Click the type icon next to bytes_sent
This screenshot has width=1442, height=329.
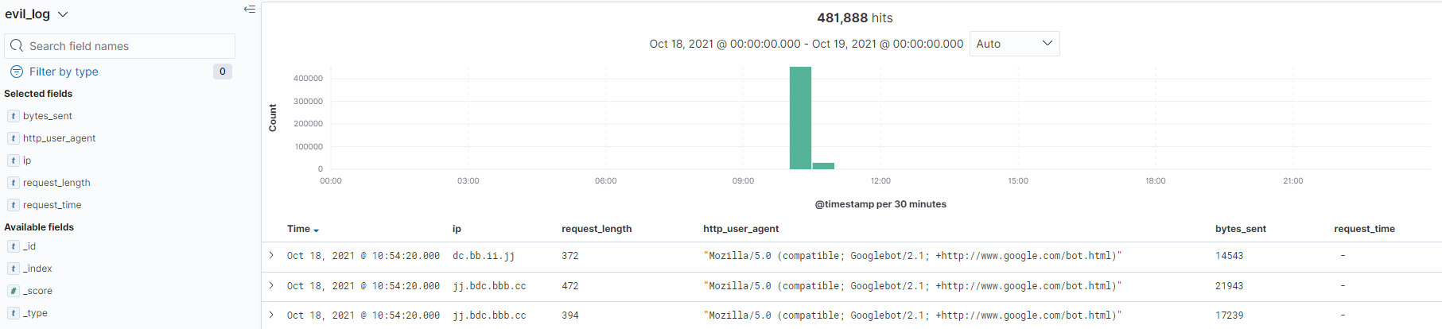pyautogui.click(x=14, y=116)
